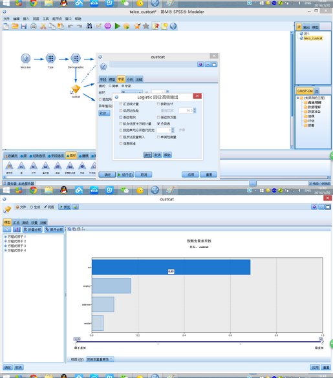Select the golden custcat model nugget node
The image size is (333, 378).
click(76, 89)
